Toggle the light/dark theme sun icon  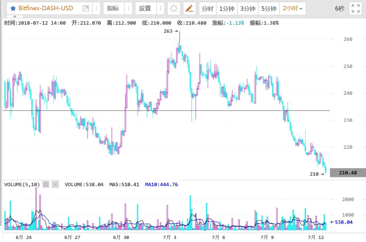point(174,8)
